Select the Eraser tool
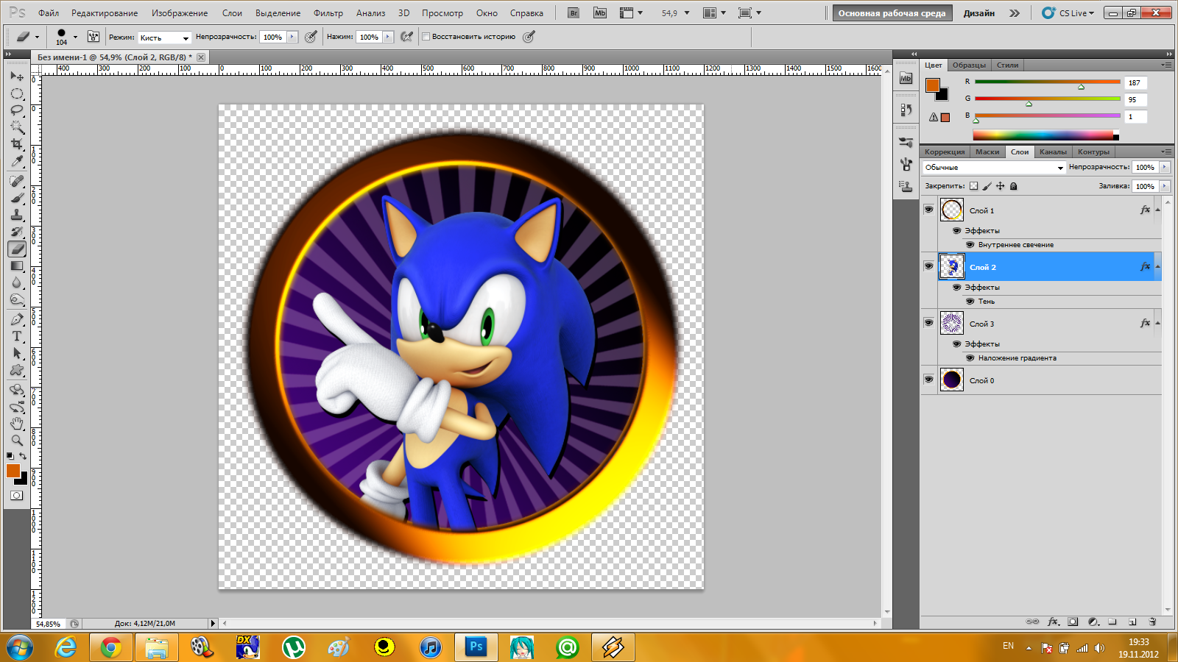This screenshot has height=662, width=1178. pyautogui.click(x=17, y=249)
